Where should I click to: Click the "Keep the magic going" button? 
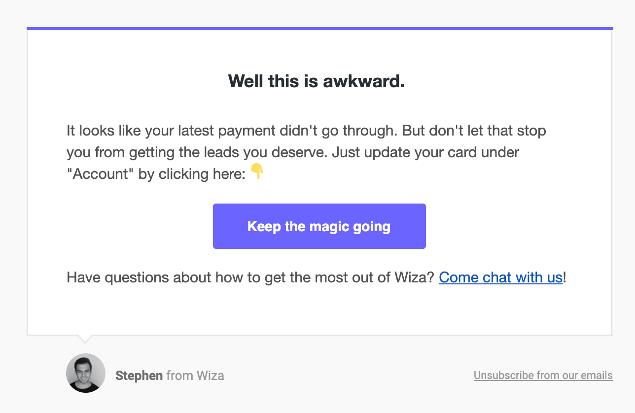click(319, 226)
